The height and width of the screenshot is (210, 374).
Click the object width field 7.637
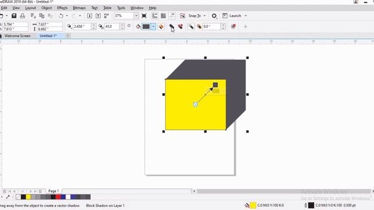click(x=50, y=24)
